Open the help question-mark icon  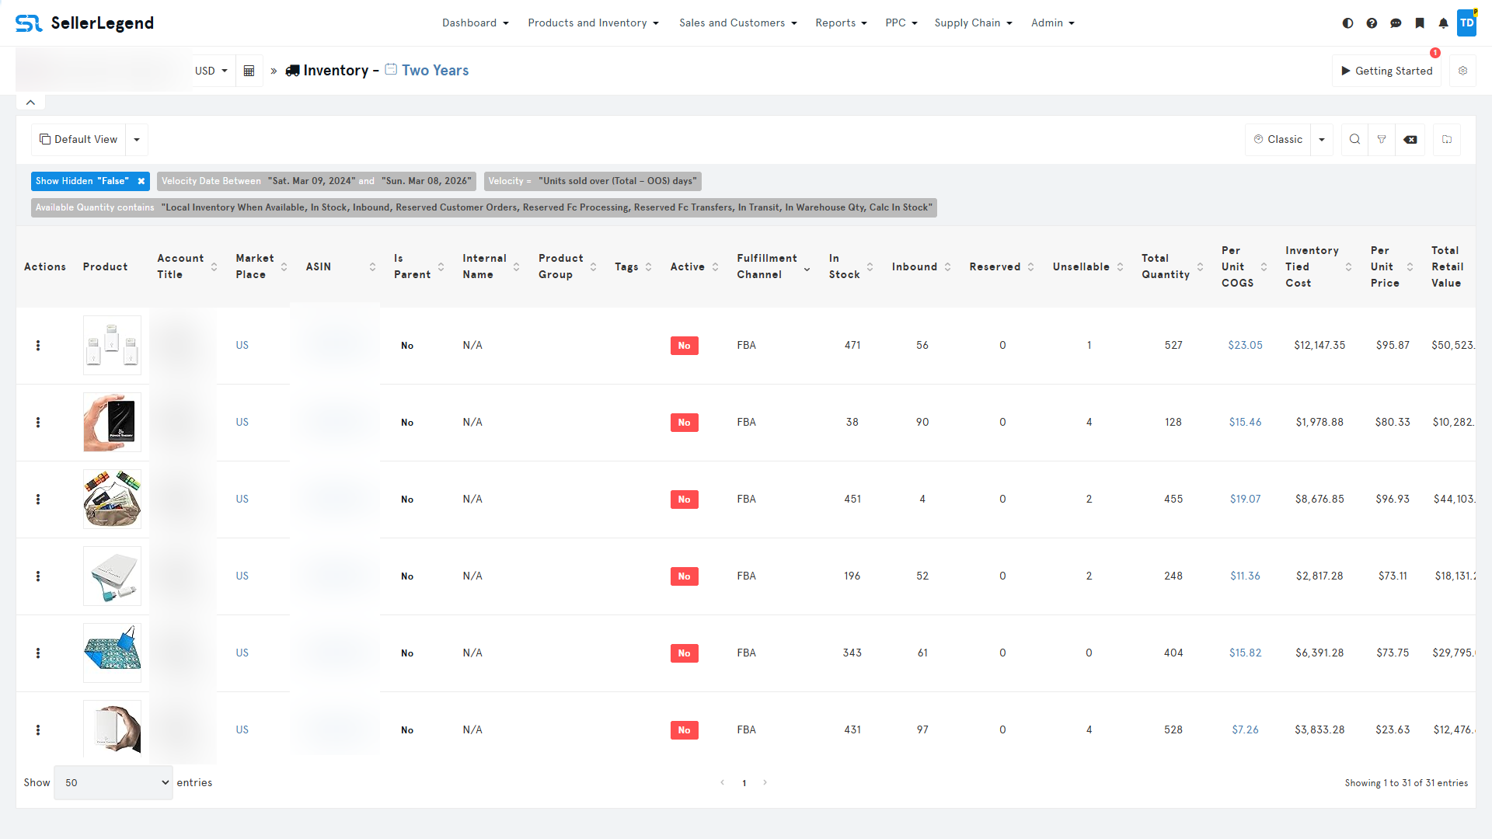pyautogui.click(x=1372, y=23)
